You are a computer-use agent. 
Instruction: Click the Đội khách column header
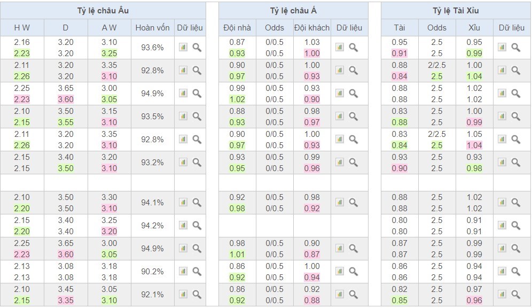coord(311,28)
